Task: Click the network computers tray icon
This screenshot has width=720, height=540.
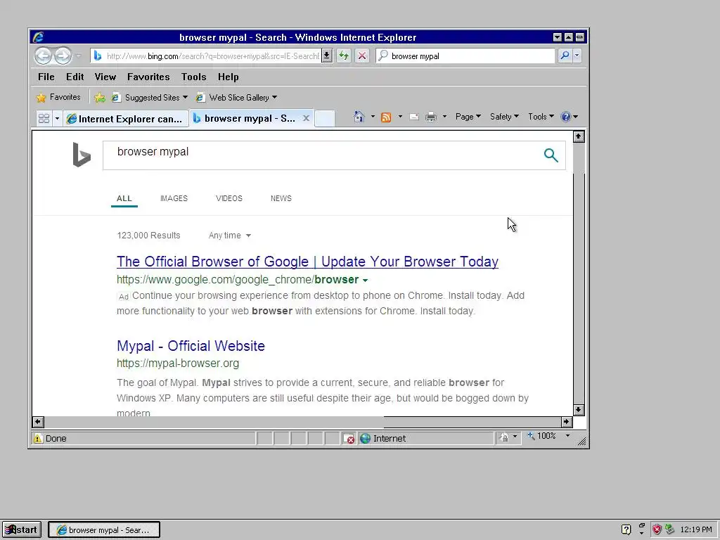Action: [x=670, y=529]
